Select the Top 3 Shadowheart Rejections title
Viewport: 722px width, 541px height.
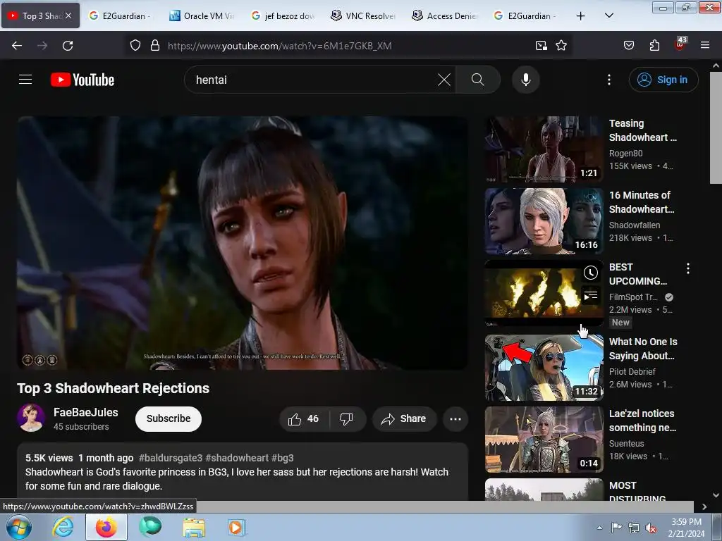[114, 388]
